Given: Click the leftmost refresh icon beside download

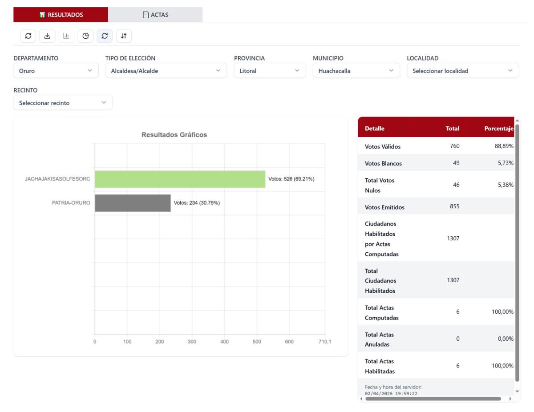Looking at the screenshot, I should [28, 36].
